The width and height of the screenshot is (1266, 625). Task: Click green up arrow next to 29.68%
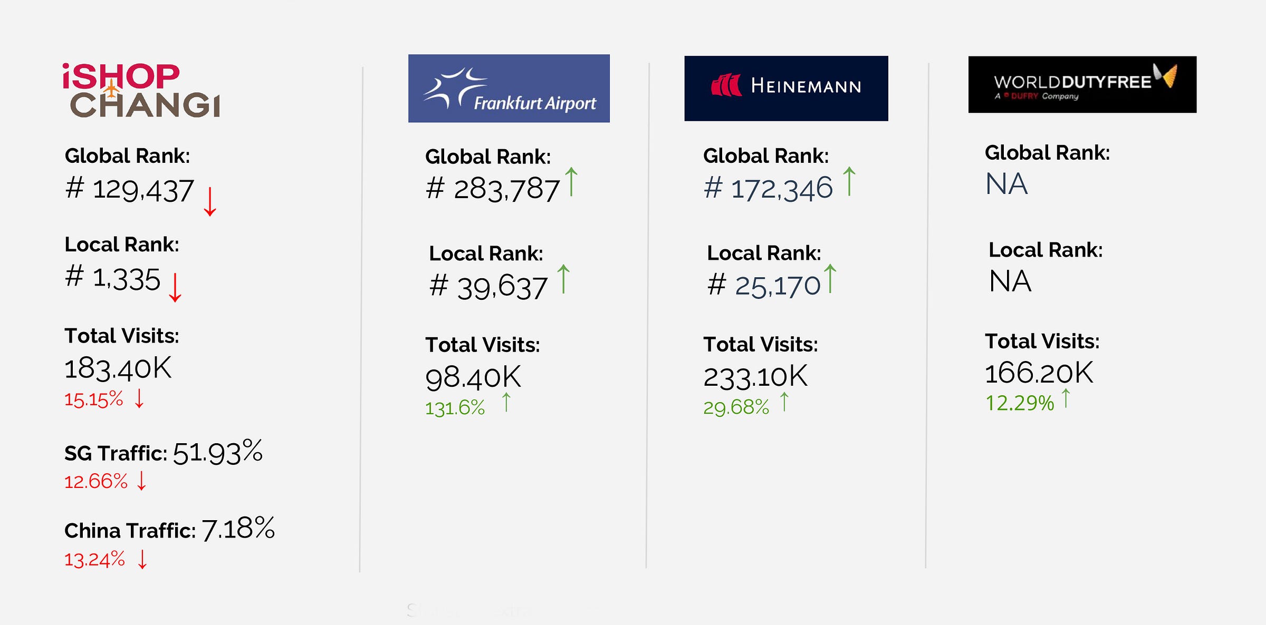[x=784, y=402]
